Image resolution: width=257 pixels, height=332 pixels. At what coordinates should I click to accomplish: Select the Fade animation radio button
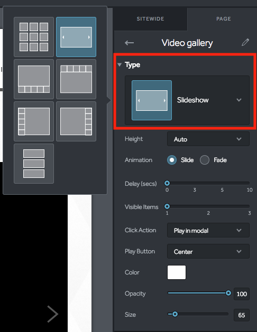(205, 160)
